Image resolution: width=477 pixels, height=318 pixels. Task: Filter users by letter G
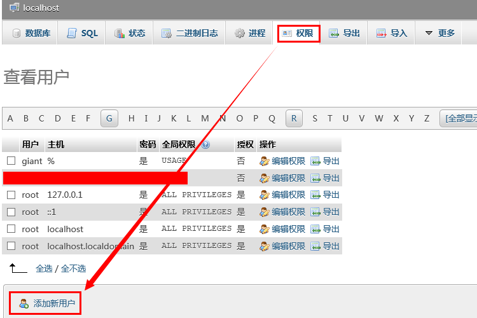109,118
